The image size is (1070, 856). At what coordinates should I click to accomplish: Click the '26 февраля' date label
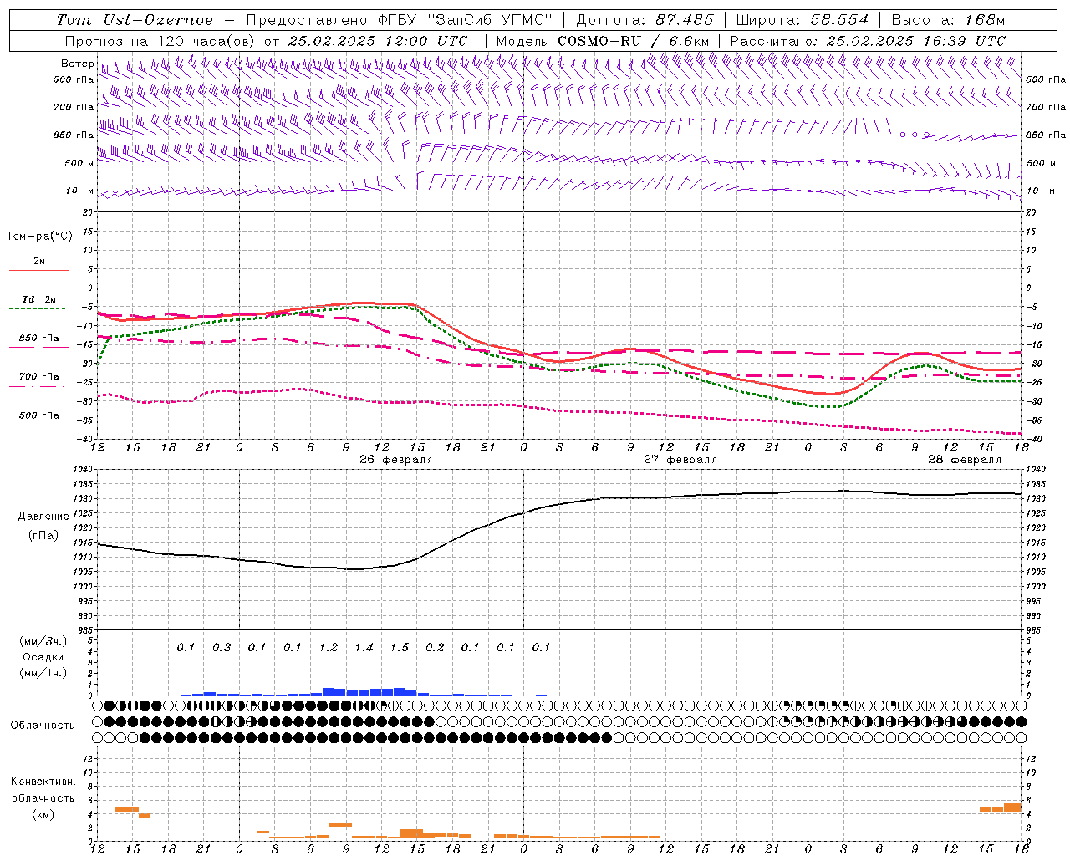pos(396,460)
